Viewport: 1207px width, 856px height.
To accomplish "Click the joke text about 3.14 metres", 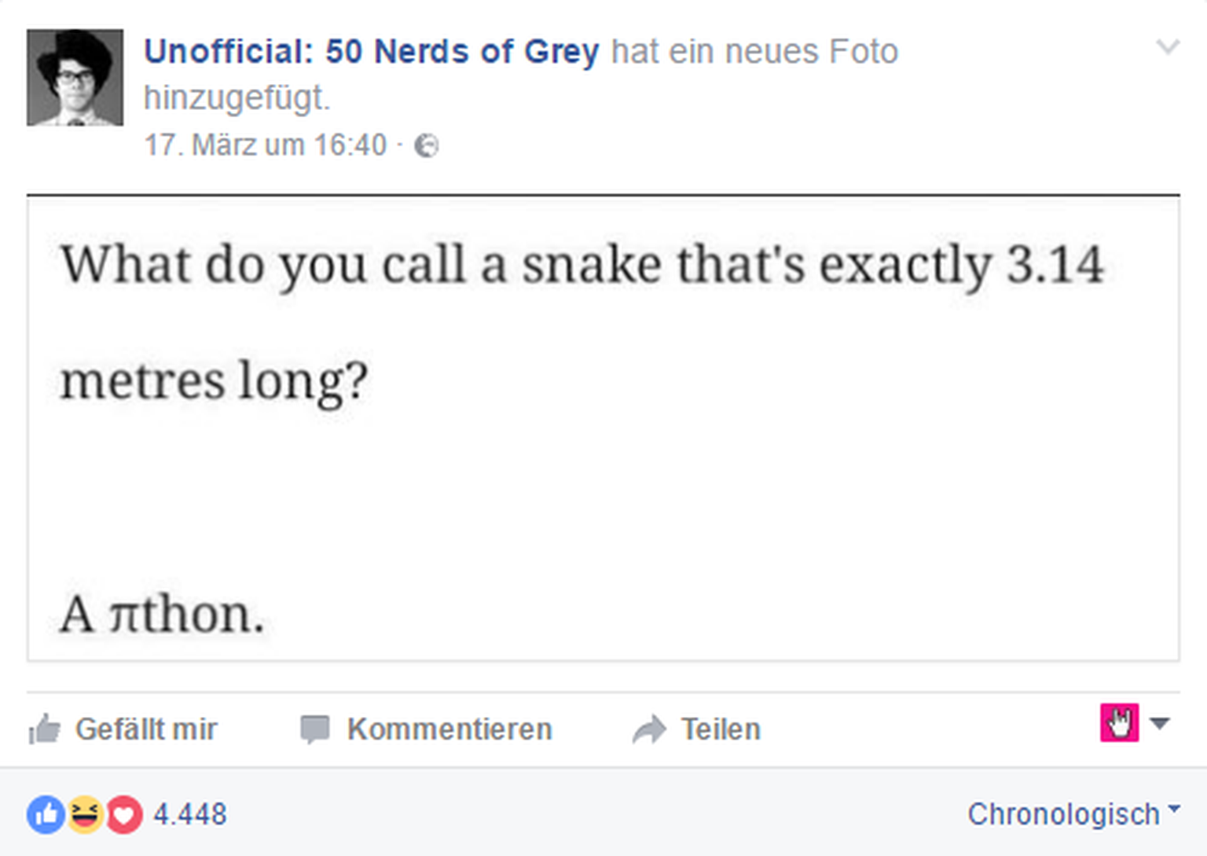I will coord(581,264).
